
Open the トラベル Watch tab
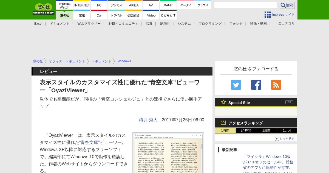coord(117,15)
